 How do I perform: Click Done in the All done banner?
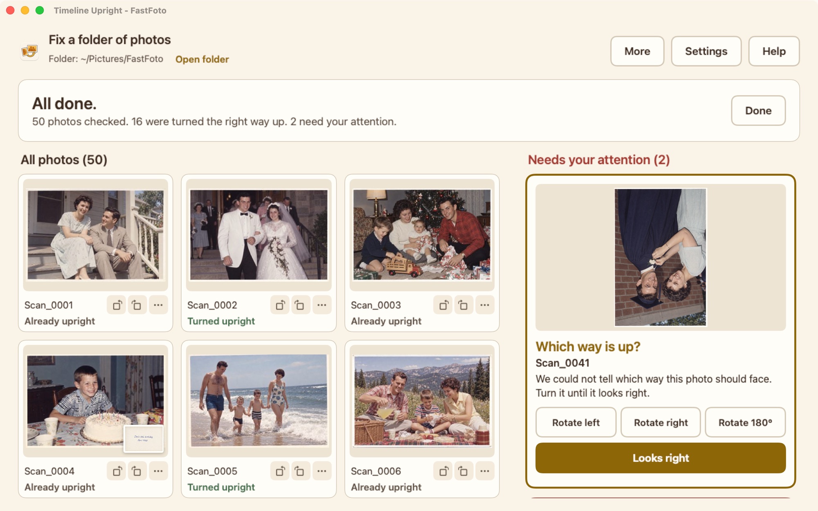click(x=758, y=110)
